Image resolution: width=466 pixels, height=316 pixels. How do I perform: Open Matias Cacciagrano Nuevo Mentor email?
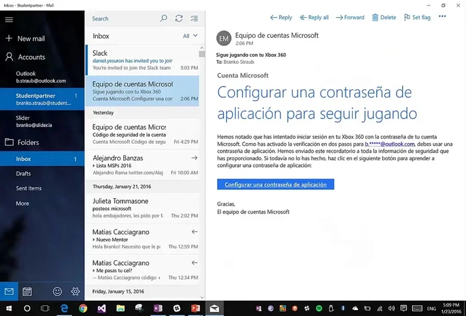[x=142, y=239]
